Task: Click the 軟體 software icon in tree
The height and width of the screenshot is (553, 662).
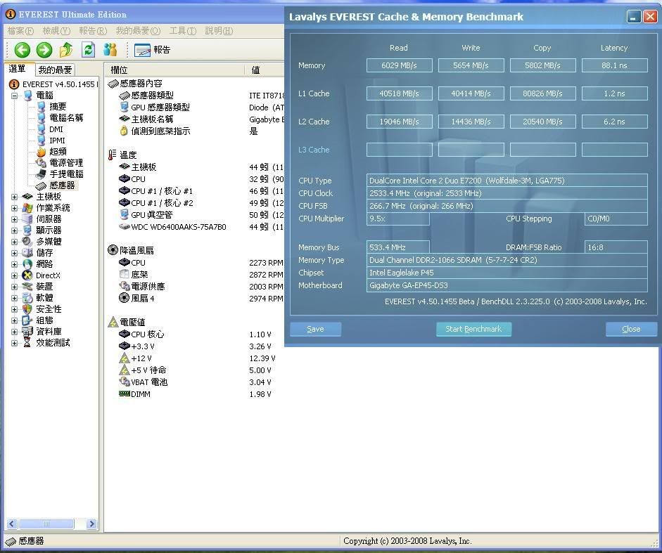Action: coord(27,298)
